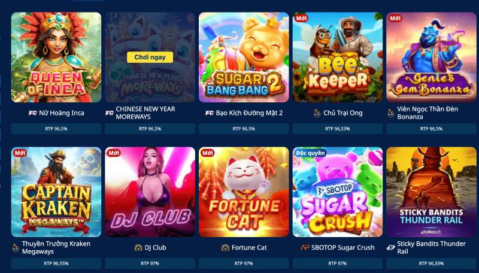Click the Thuyền Trưởng Kraken Megaways title link
The width and height of the screenshot is (479, 273).
pyautogui.click(x=56, y=248)
